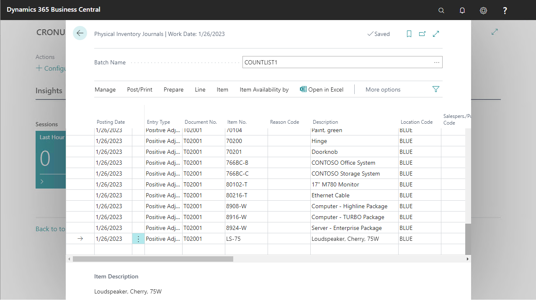
Task: Open the settings gear icon
Action: [483, 10]
